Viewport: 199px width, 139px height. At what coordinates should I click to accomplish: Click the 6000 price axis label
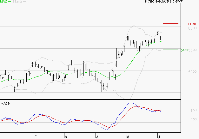(192, 28)
